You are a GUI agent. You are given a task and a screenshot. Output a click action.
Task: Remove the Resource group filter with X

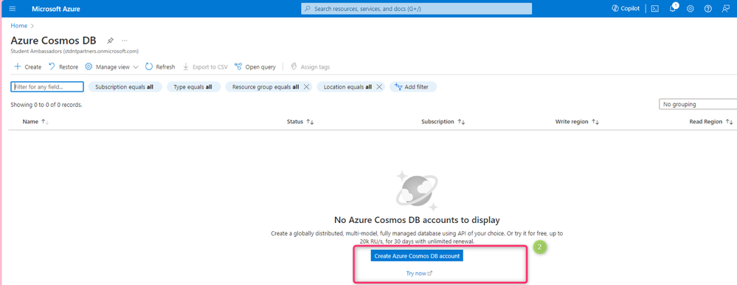tap(306, 87)
